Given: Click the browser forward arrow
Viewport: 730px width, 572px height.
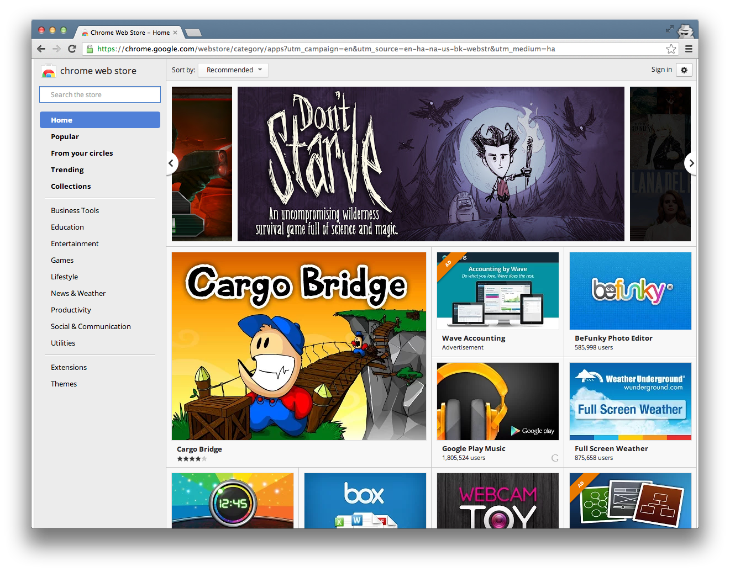Looking at the screenshot, I should pos(56,49).
